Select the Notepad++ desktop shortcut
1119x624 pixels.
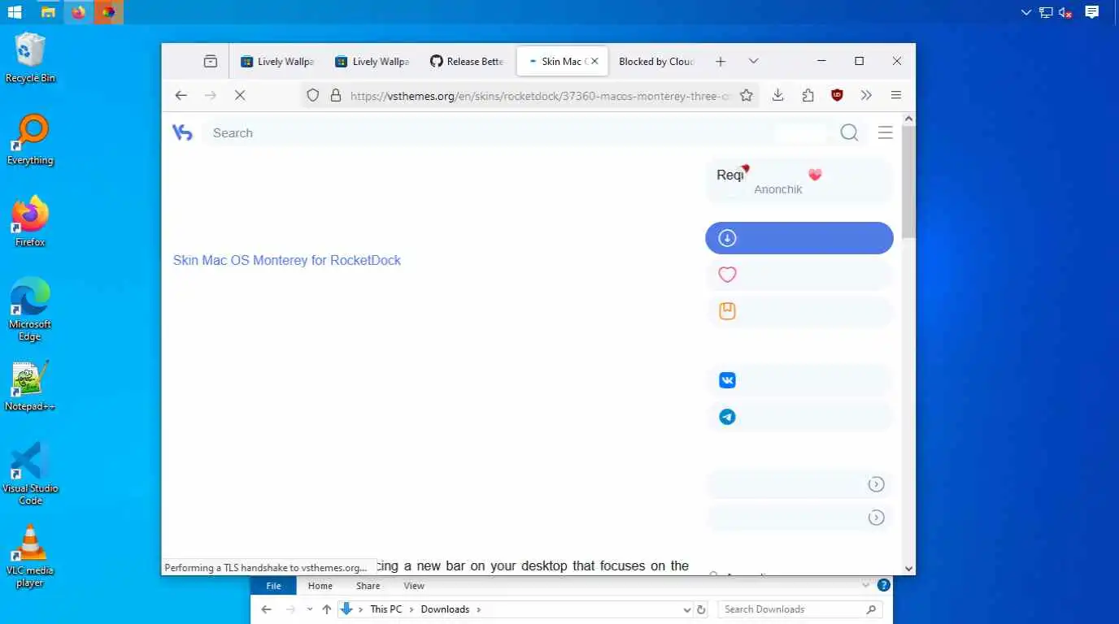click(x=30, y=386)
